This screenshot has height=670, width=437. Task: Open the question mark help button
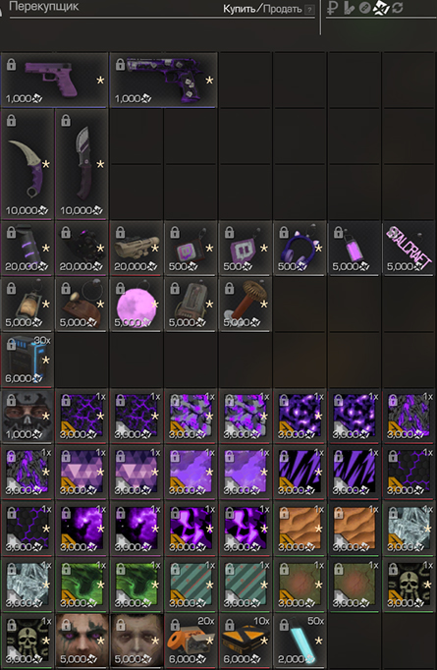click(x=309, y=10)
